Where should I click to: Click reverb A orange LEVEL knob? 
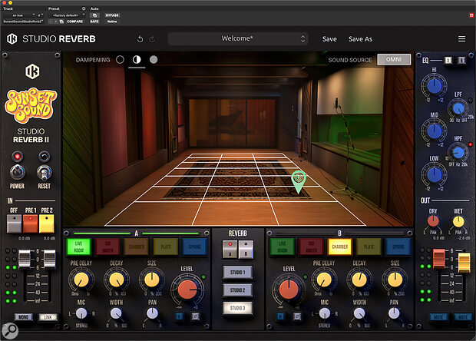coord(187,290)
